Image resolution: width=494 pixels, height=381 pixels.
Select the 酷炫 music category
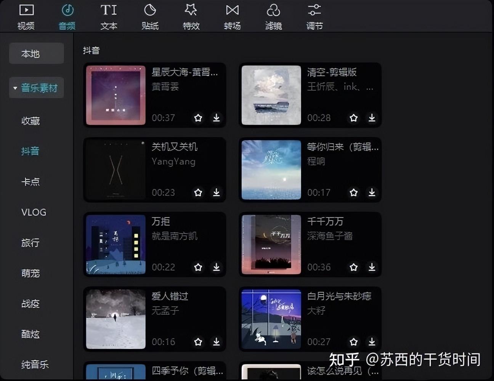[30, 334]
